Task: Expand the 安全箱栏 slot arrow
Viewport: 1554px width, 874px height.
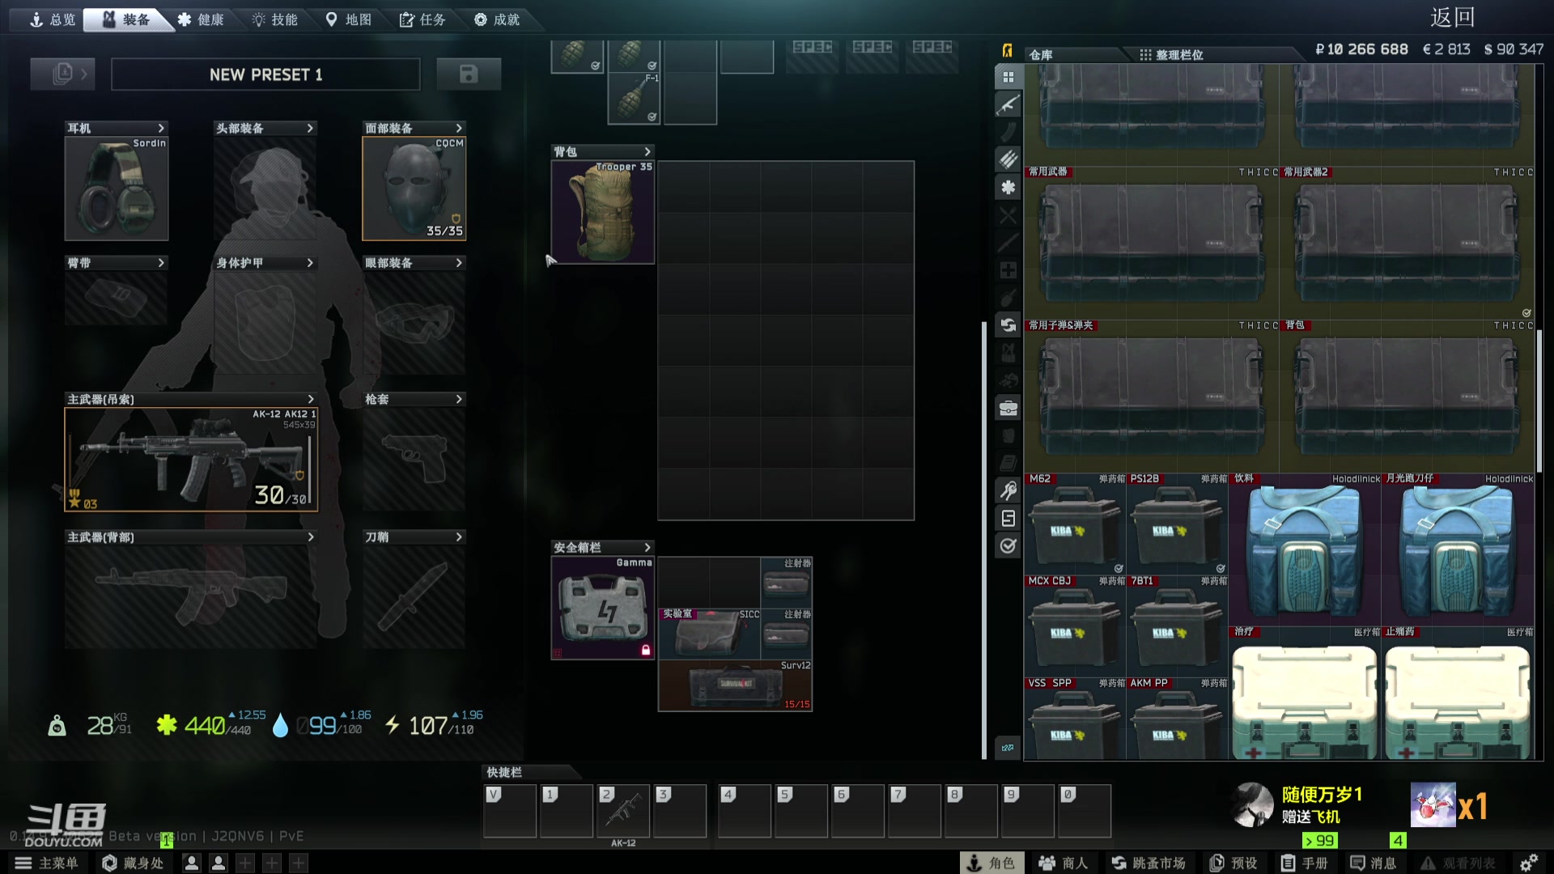Action: 647,547
